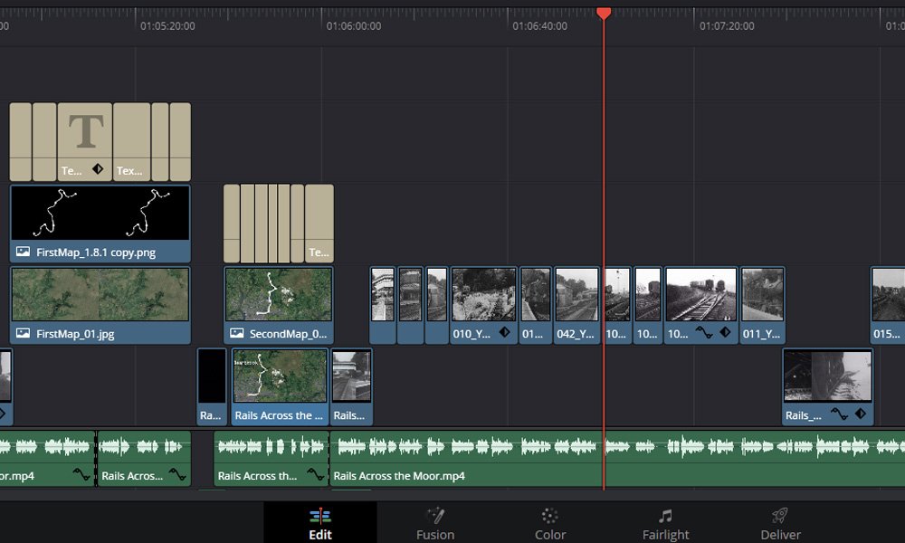Click the curve icon on the Rails Across th... audio clip

[315, 474]
